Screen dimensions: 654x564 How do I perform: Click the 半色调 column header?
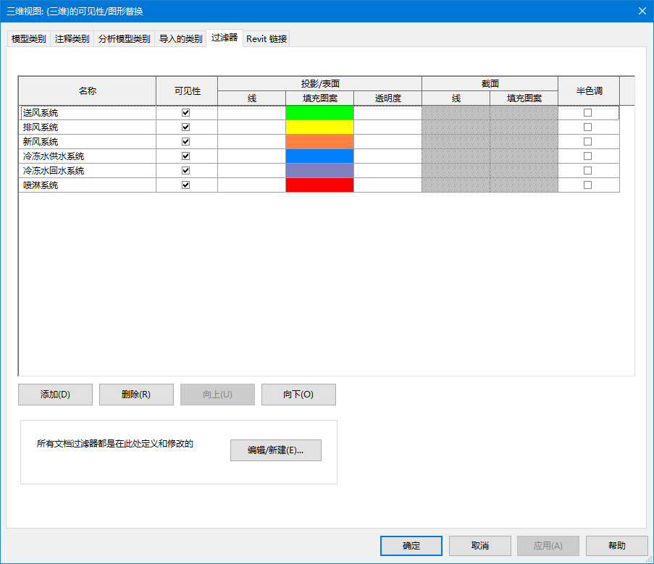point(589,91)
